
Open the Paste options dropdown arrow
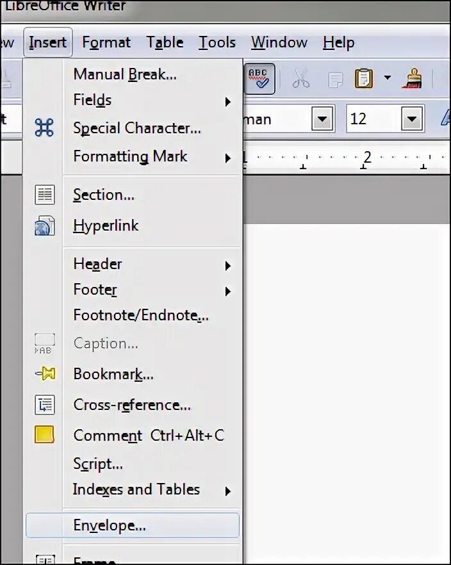387,79
